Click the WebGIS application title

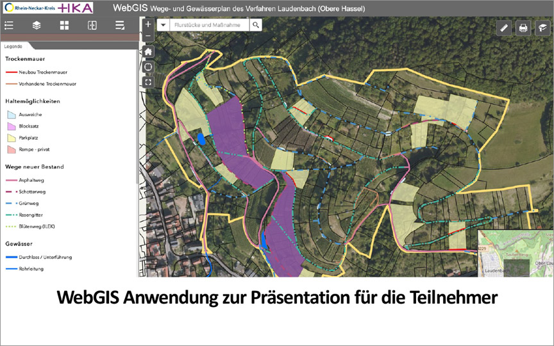239,8
